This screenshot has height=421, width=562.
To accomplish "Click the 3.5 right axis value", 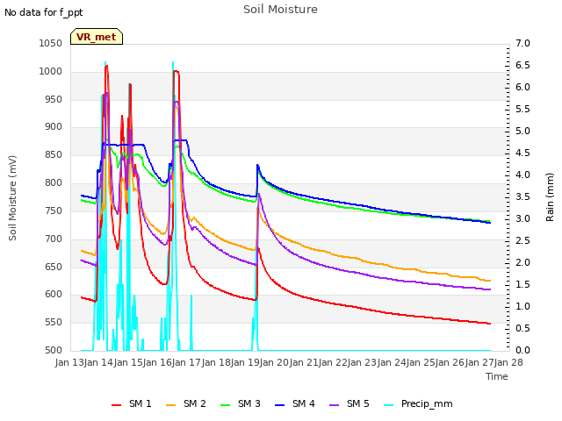I will pyautogui.click(x=523, y=196).
